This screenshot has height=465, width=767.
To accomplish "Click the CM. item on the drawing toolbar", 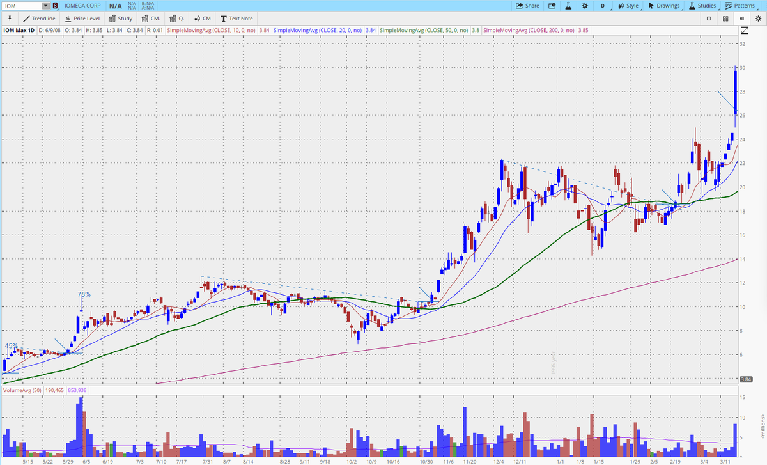I will [x=151, y=18].
